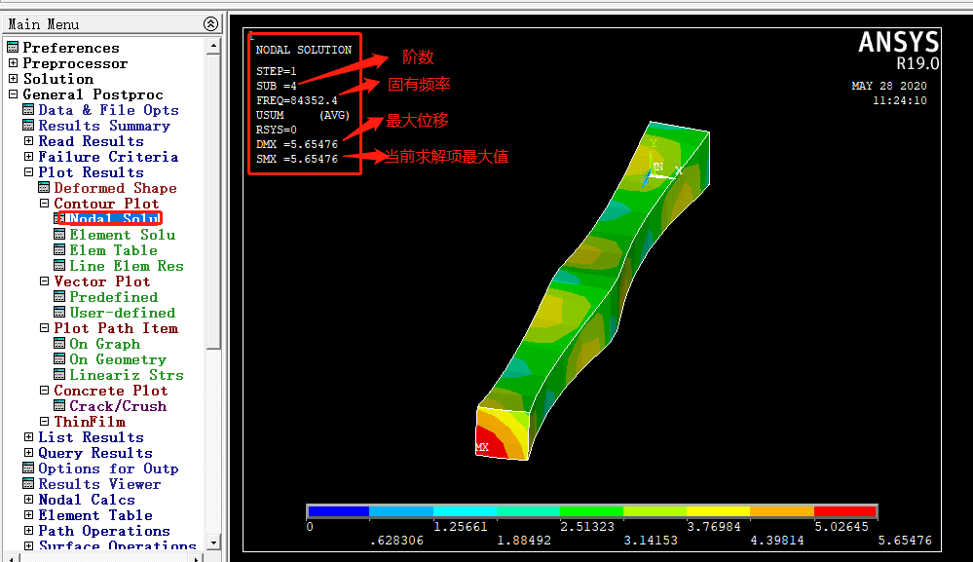Viewport: 973px width, 562px height.
Task: Click the Deformed Shape icon
Action: point(44,187)
